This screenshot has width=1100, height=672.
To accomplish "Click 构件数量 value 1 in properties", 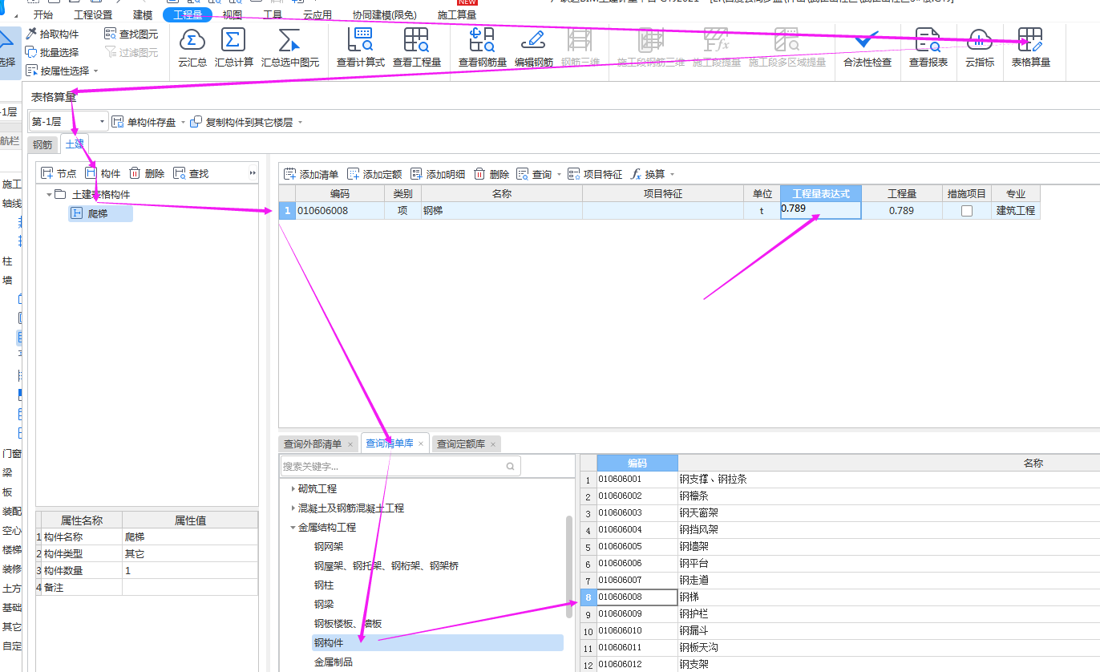I will point(190,570).
